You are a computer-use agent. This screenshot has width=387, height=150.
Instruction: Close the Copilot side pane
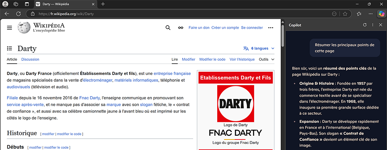point(380,25)
